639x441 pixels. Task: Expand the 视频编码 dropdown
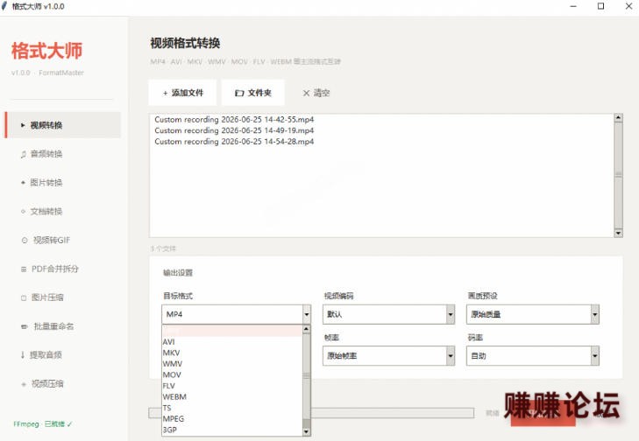tap(388, 314)
